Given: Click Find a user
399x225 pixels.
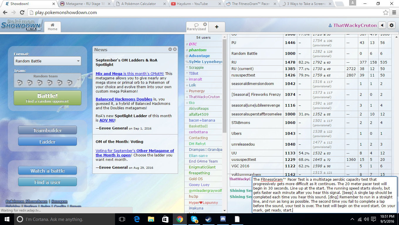Looking at the screenshot, I should coord(48,182).
